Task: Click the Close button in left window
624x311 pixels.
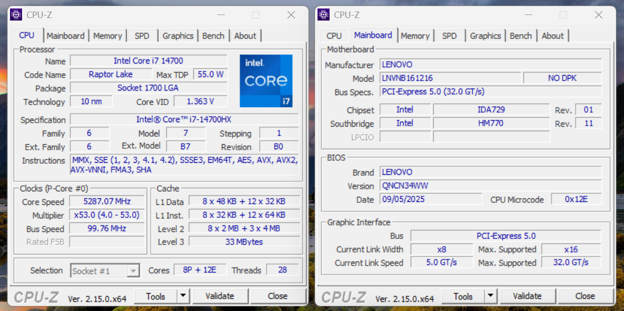Action: (277, 296)
